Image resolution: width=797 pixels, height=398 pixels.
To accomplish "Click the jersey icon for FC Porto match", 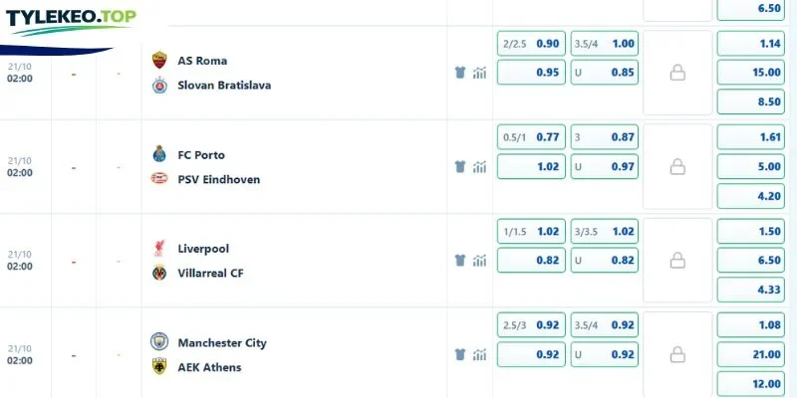I will click(460, 167).
